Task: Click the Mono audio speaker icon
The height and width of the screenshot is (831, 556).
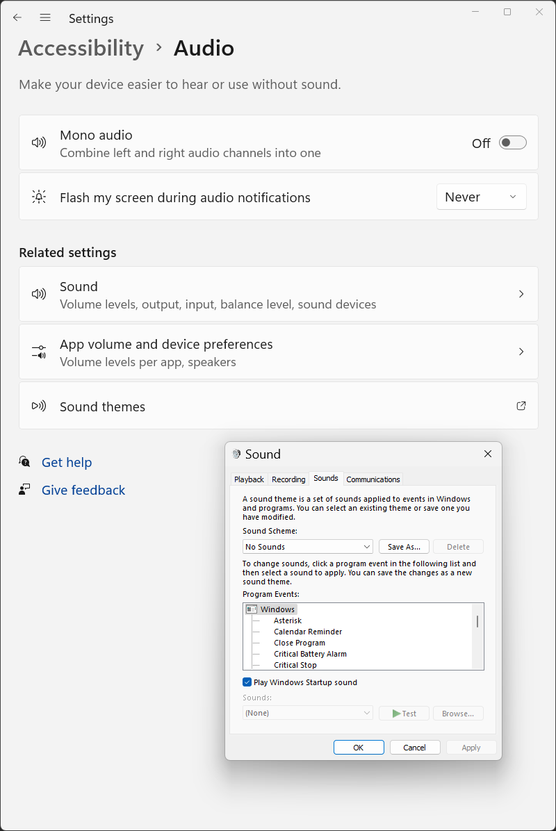Action: (39, 143)
